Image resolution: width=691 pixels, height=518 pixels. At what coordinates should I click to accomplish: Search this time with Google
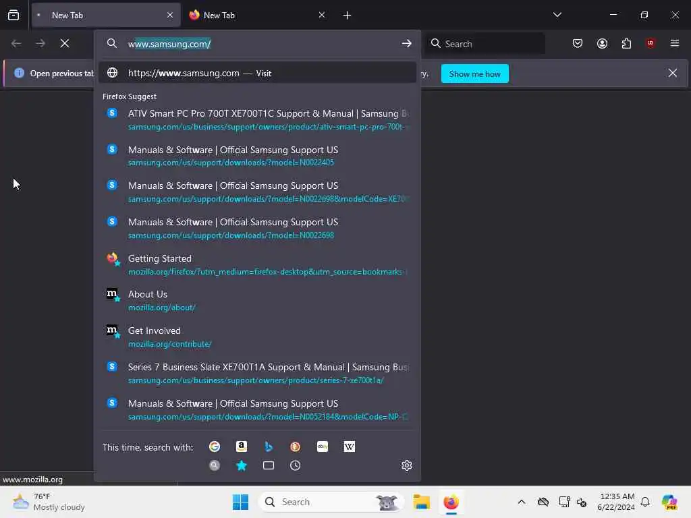[215, 447]
